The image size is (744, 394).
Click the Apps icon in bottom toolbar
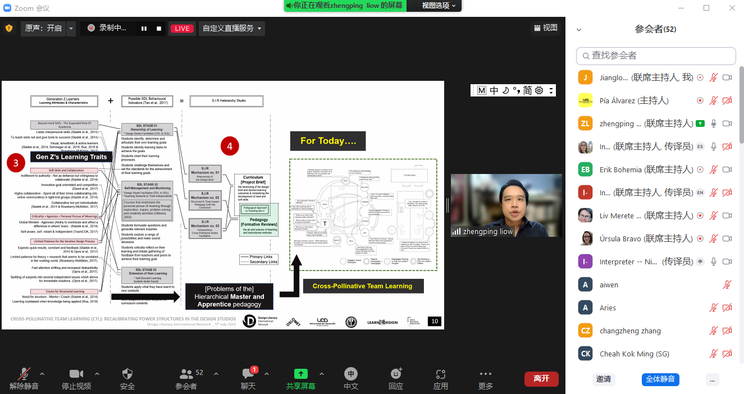[x=441, y=374]
